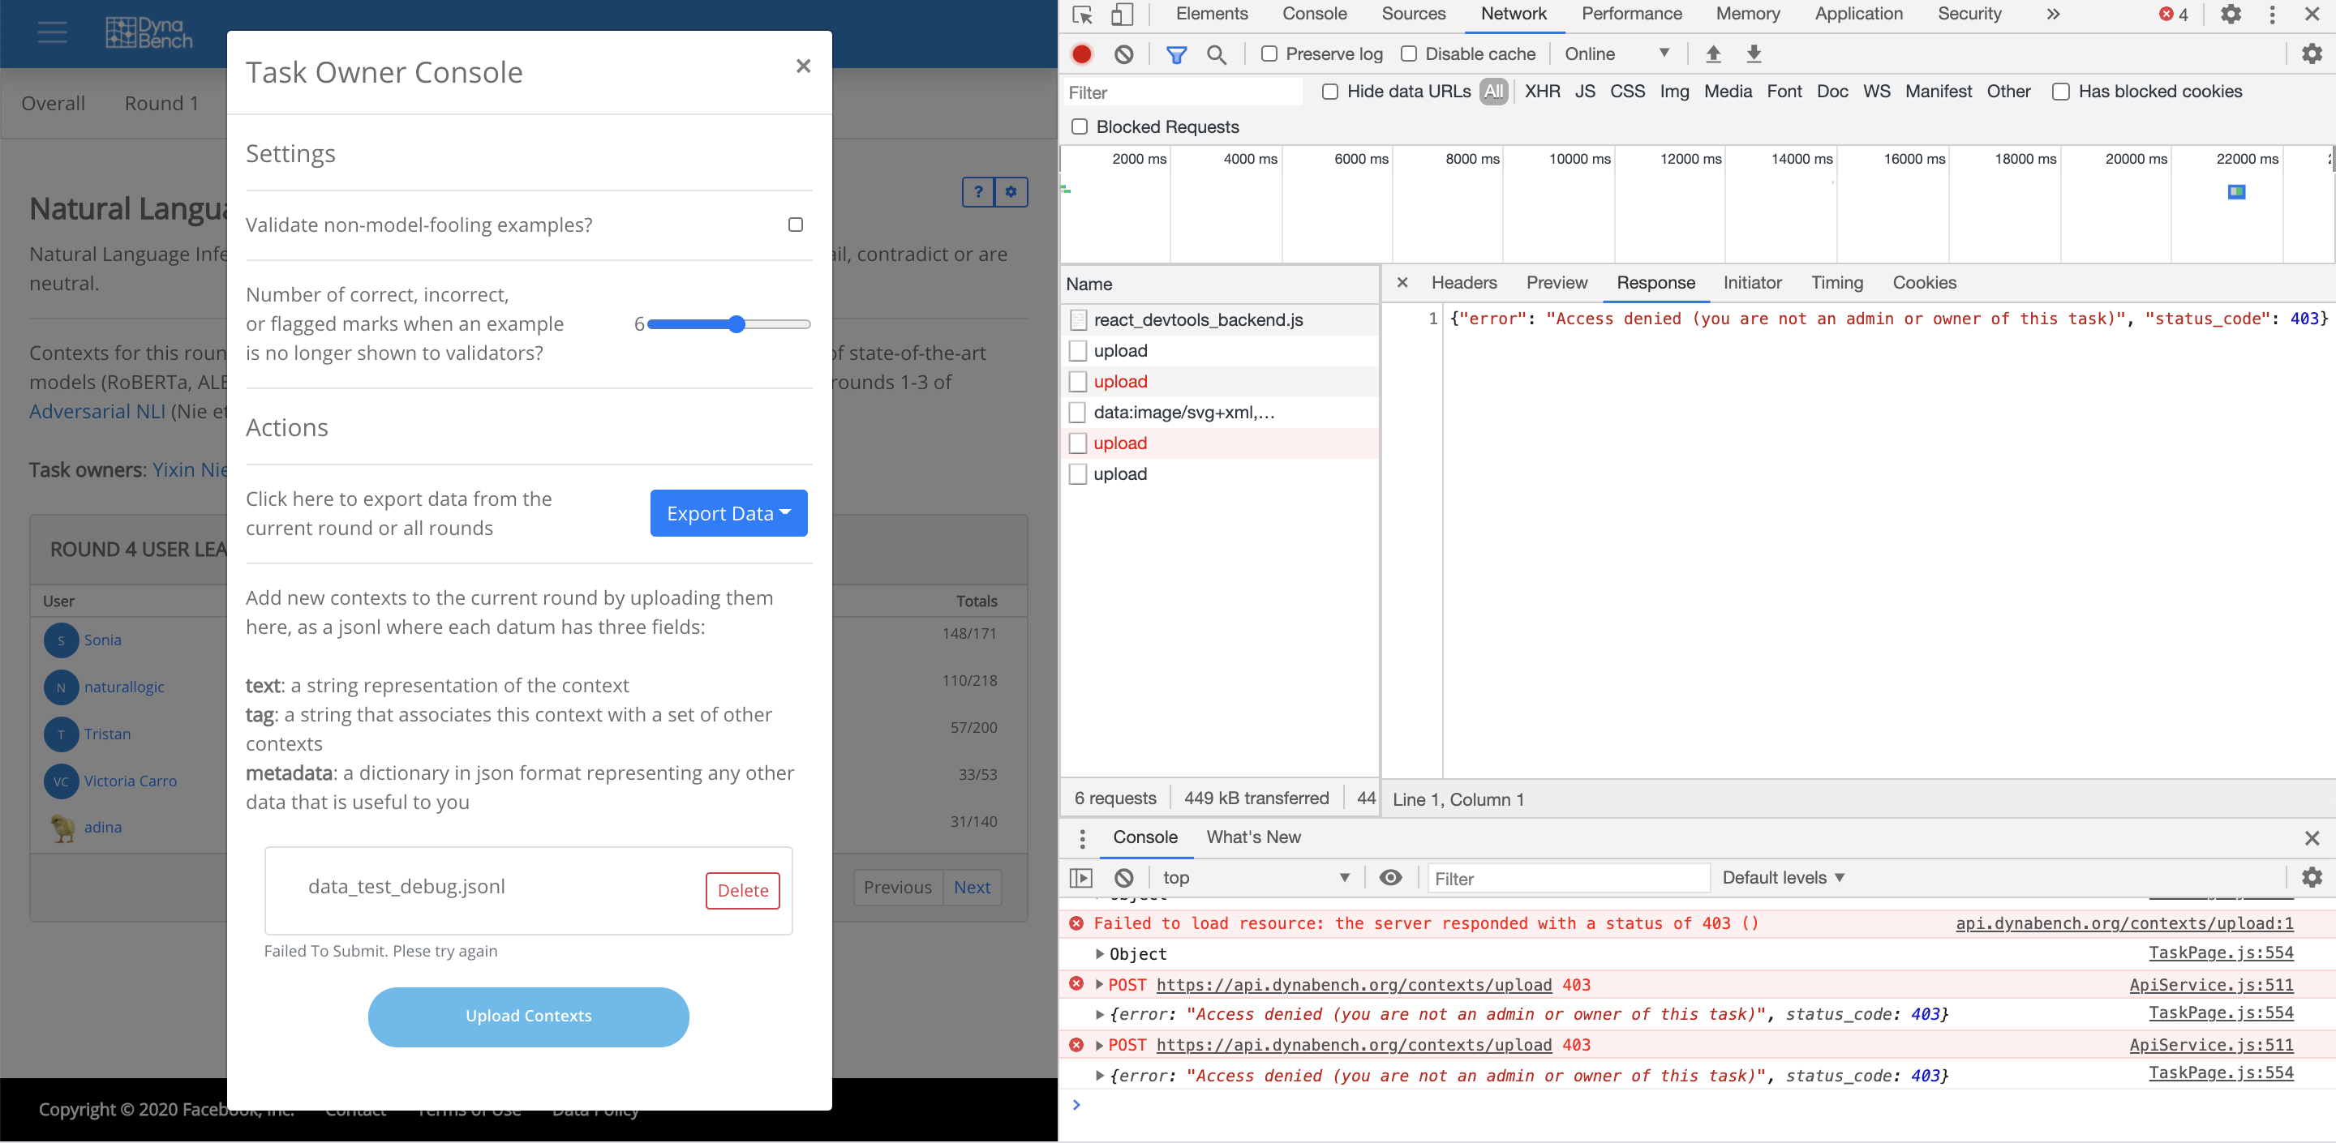2336x1143 pixels.
Task: Open the Export Data dropdown
Action: (728, 513)
